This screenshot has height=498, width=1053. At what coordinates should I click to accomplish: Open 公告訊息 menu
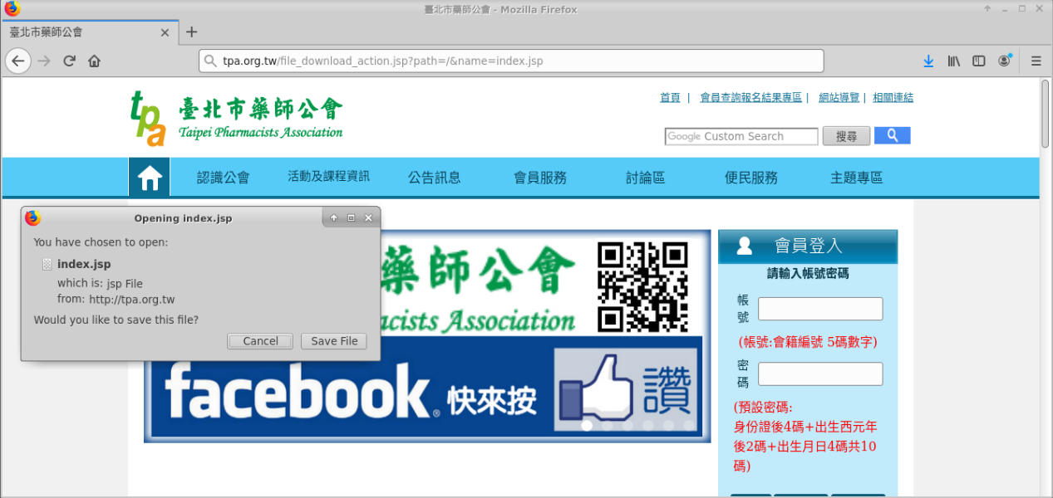point(435,178)
